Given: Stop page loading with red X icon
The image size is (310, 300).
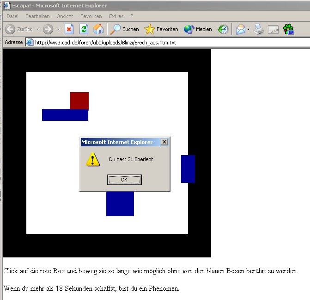Looking at the screenshot, I should tap(69, 29).
